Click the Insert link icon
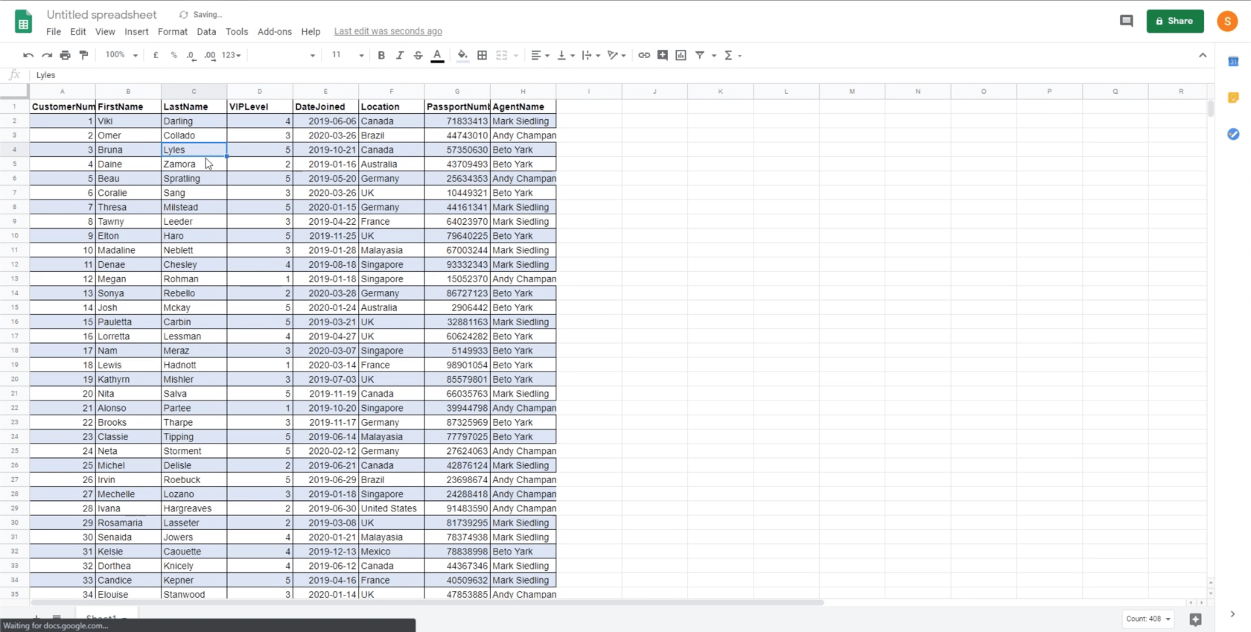Viewport: 1251px width, 632px height. tap(644, 55)
